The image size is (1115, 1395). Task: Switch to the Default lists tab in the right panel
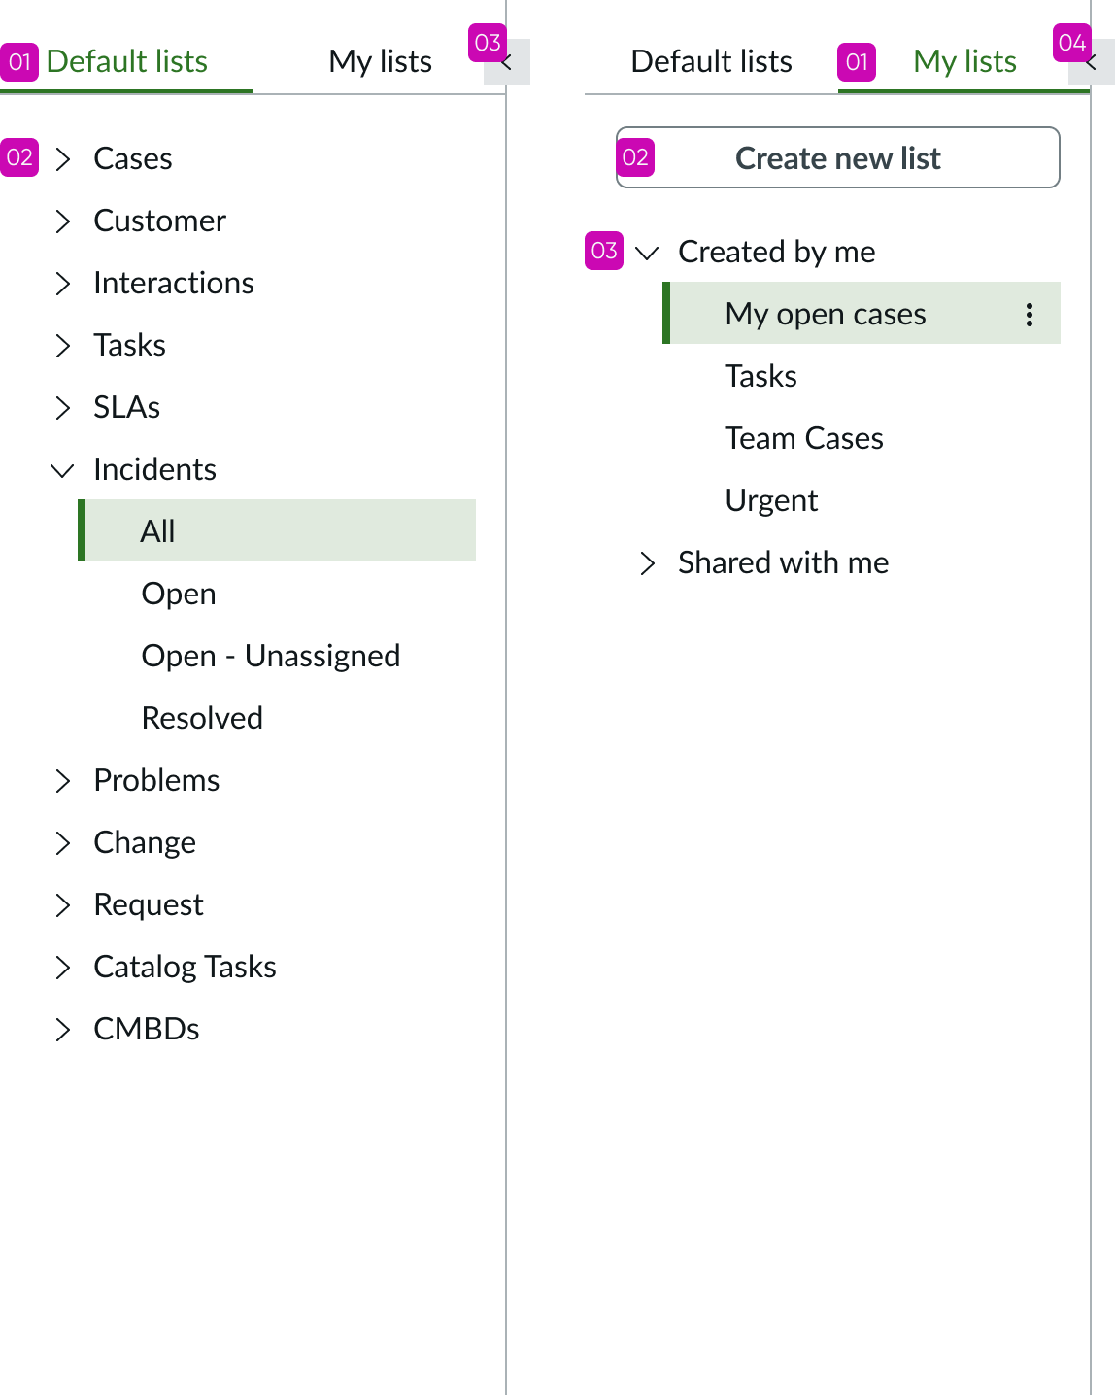tap(712, 60)
